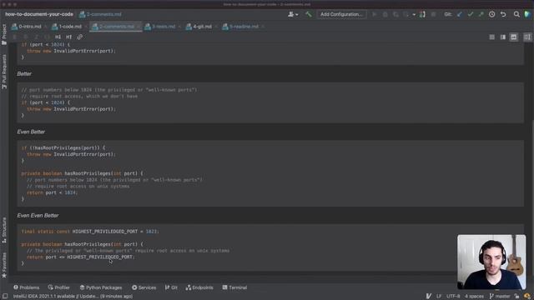
Task: Click the Debug bug icon
Action: (385, 14)
